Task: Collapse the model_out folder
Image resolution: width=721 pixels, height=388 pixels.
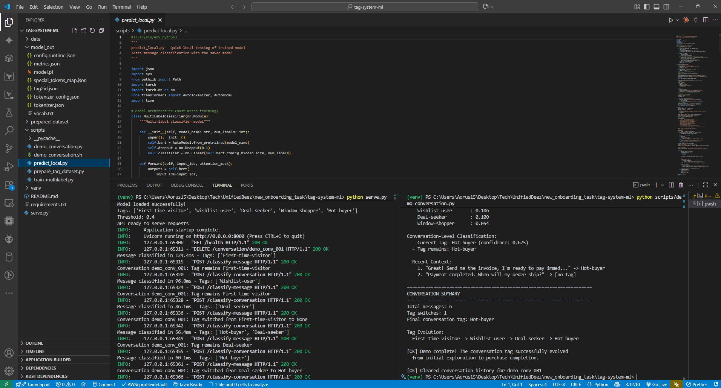Action: pos(42,47)
